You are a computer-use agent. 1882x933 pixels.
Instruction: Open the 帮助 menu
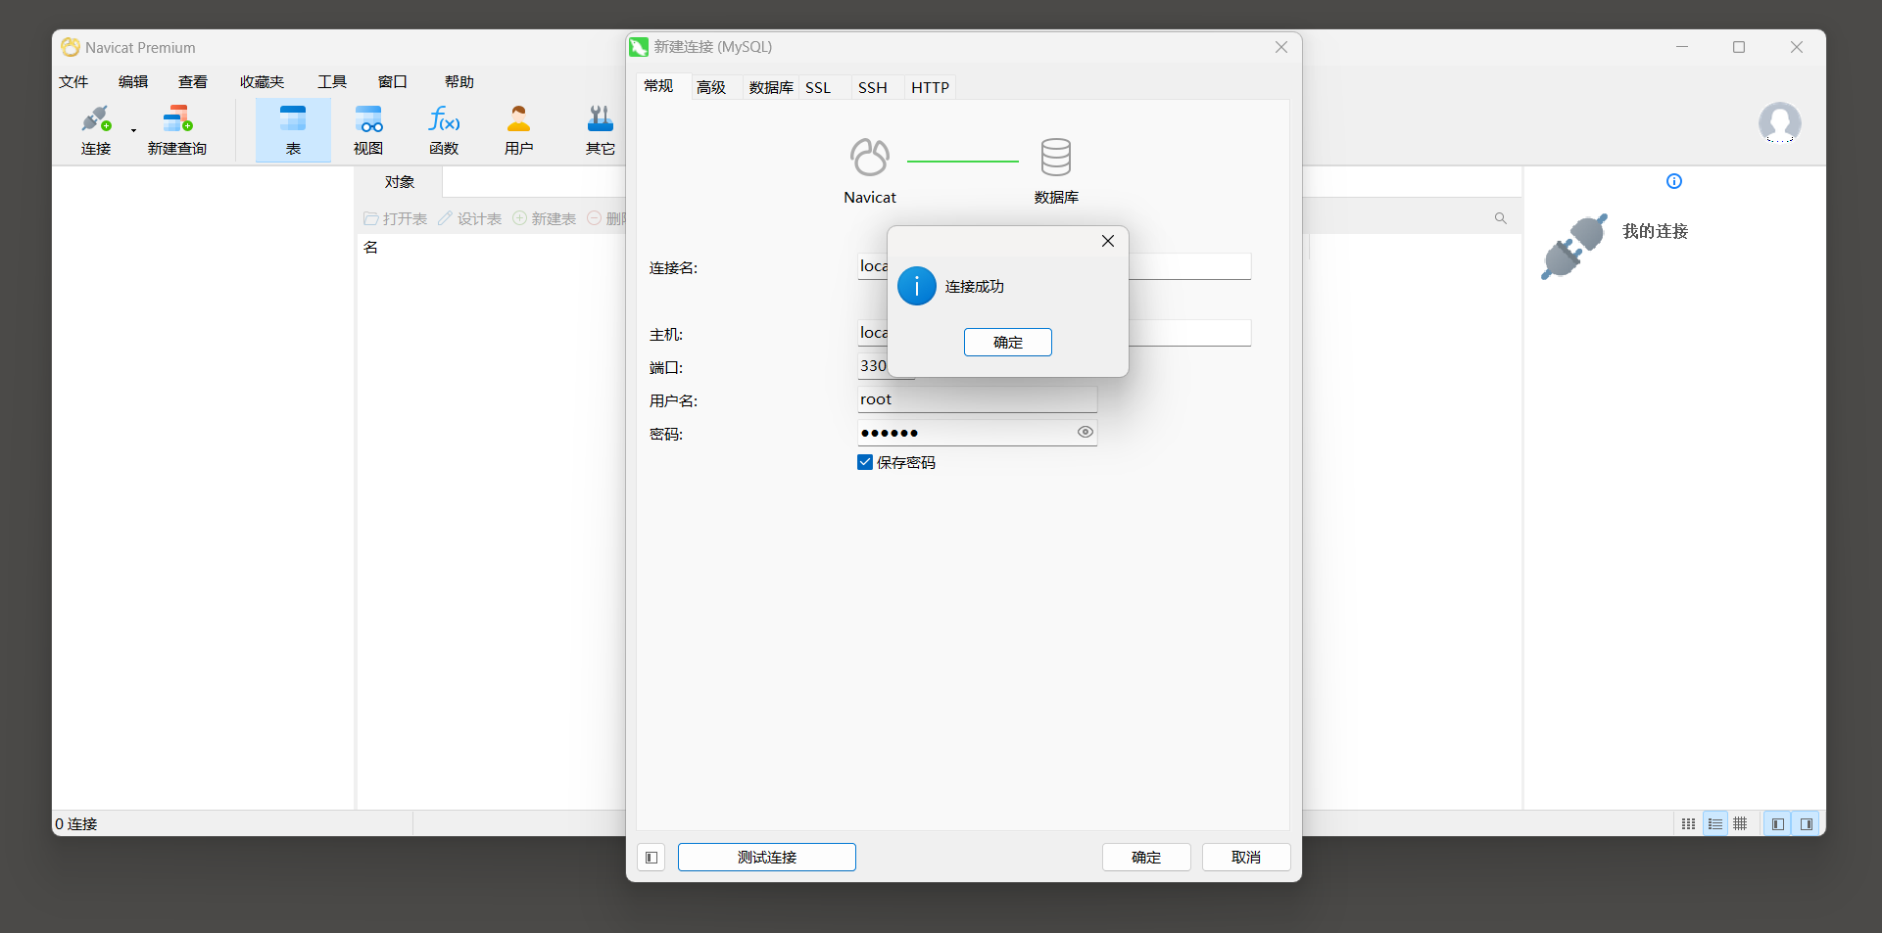coord(459,82)
